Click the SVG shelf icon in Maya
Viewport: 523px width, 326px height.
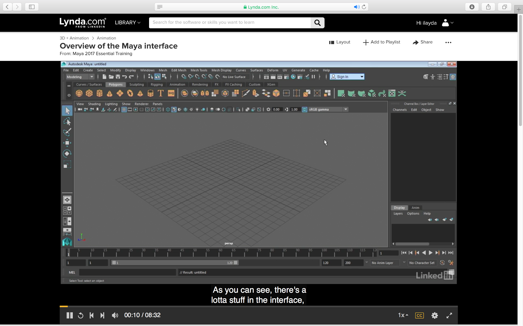[x=171, y=94]
